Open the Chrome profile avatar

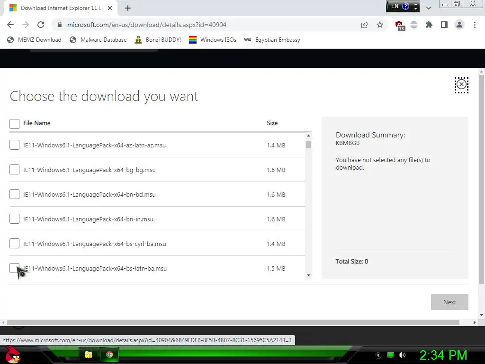pyautogui.click(x=459, y=25)
